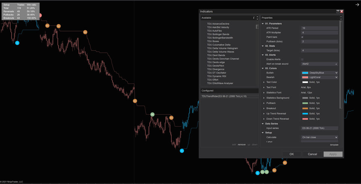The height and width of the screenshot is (184, 361).
Task: Close the Indicators dialog with red X
Action: pyautogui.click(x=342, y=12)
